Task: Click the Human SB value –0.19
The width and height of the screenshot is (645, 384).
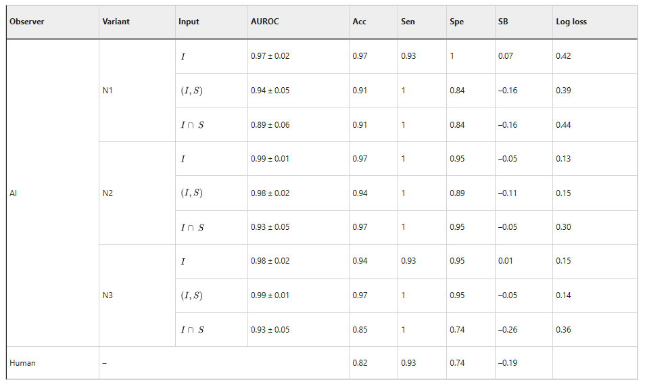Action: [508, 363]
